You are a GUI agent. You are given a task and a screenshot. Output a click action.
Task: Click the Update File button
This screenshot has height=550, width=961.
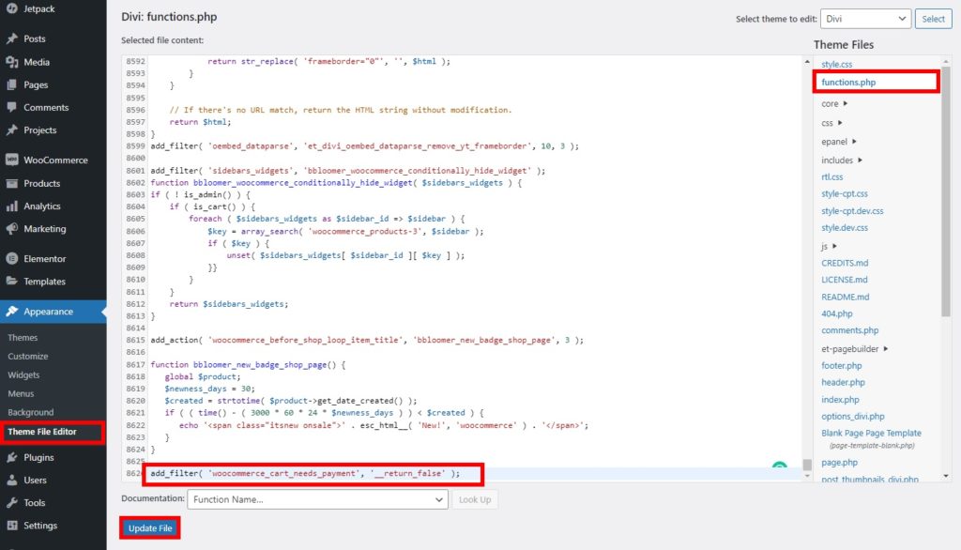(x=150, y=527)
